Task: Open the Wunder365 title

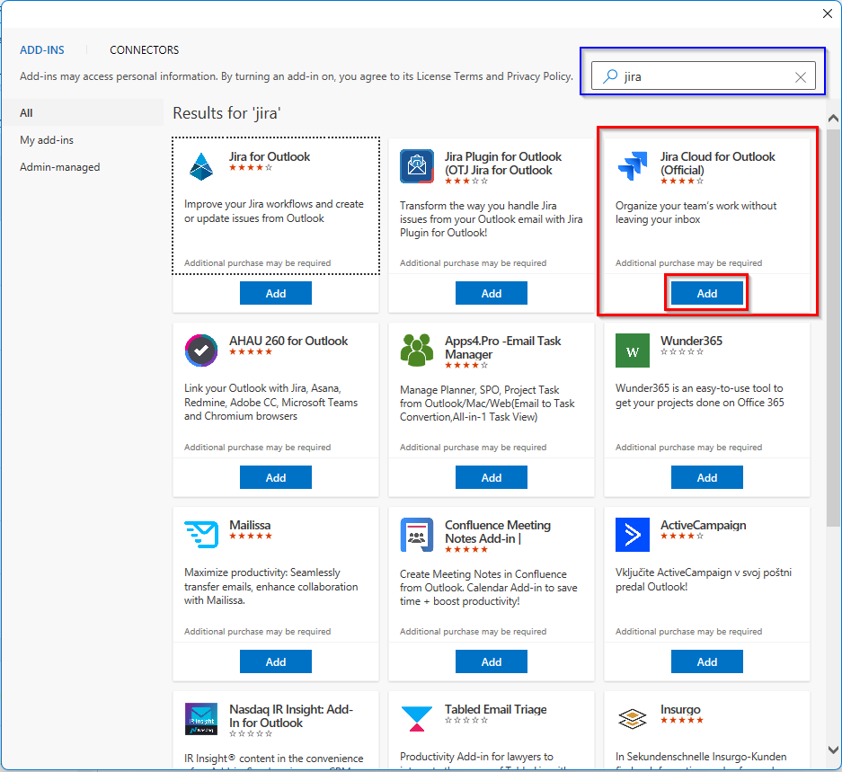Action: pos(691,342)
